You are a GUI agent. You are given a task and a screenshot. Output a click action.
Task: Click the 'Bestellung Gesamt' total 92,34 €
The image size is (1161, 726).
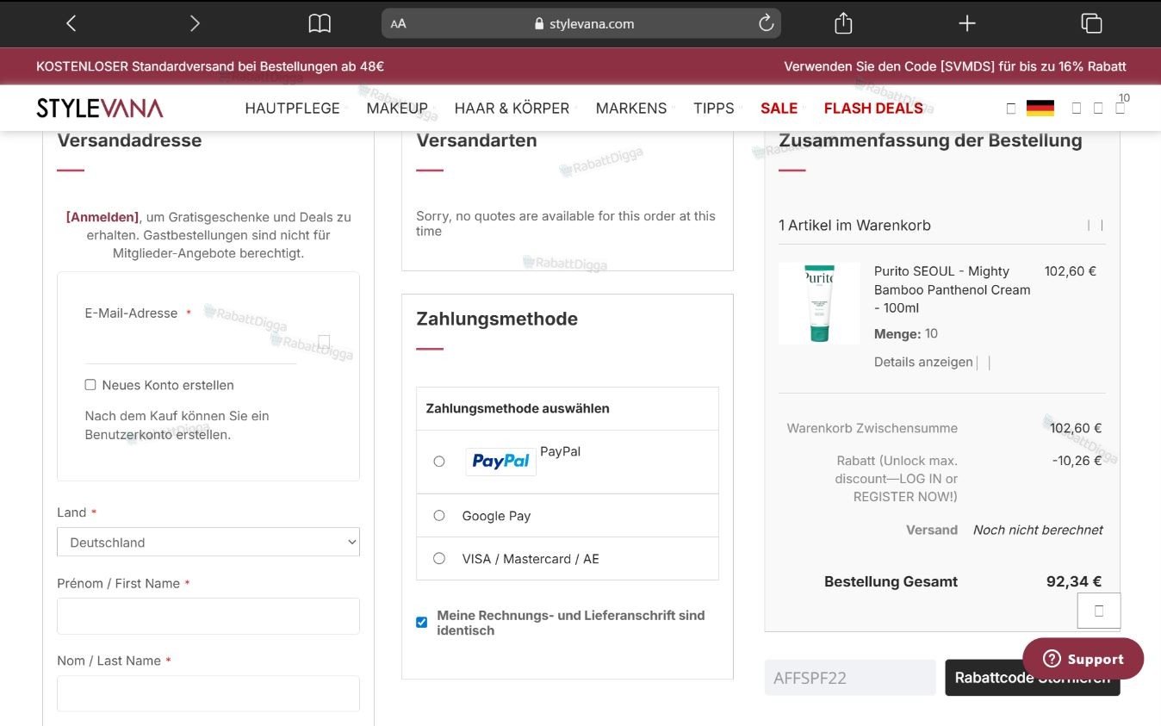pos(1074,581)
